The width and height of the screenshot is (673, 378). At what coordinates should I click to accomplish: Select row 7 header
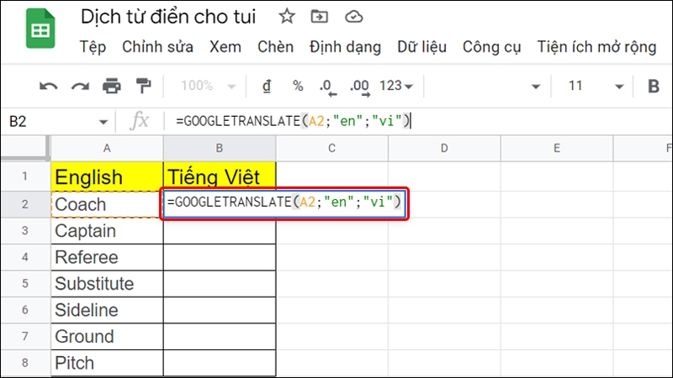25,337
